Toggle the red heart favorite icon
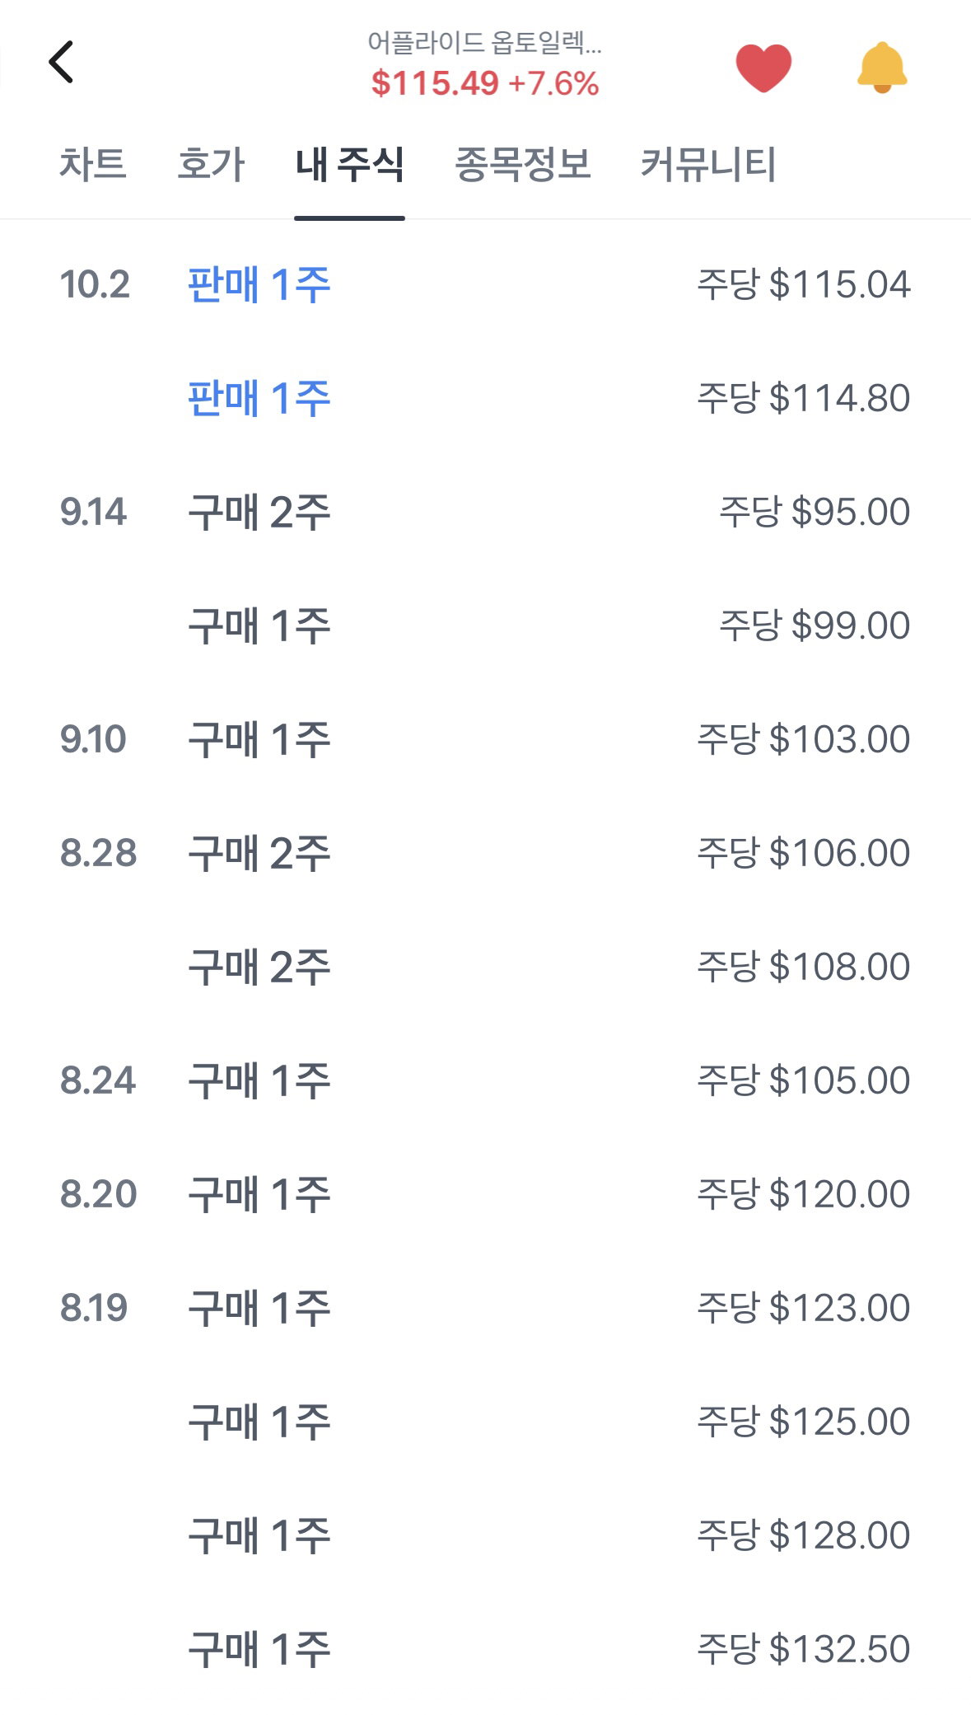Screen dimensions: 971x1715 [763, 68]
